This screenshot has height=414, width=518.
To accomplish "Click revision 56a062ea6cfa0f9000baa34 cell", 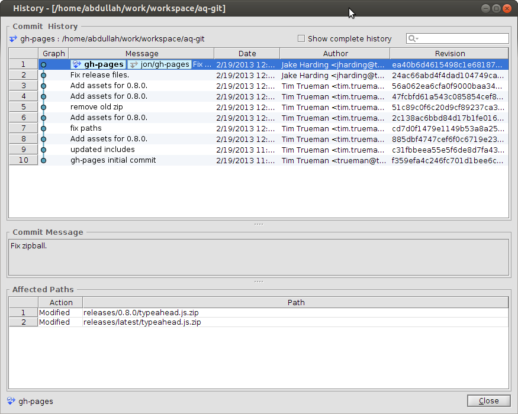I will pos(448,86).
